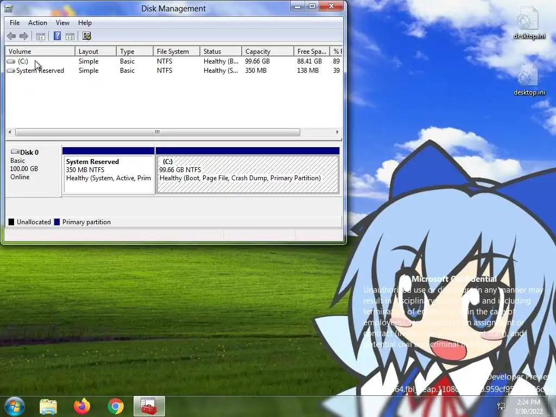Click the 138 MB free space cell

308,71
